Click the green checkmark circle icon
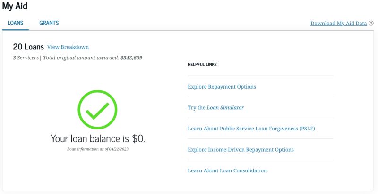The width and height of the screenshot is (378, 194). (97, 110)
